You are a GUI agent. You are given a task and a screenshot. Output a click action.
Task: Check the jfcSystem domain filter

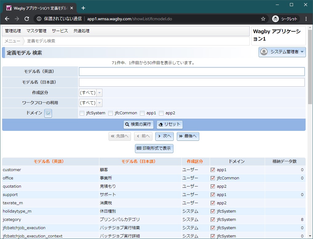82,113
